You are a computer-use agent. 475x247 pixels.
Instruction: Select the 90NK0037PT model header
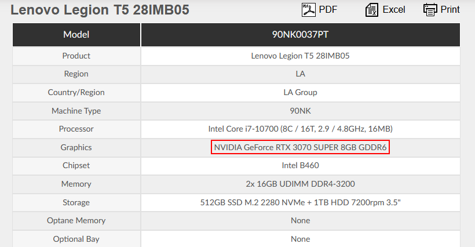click(301, 35)
